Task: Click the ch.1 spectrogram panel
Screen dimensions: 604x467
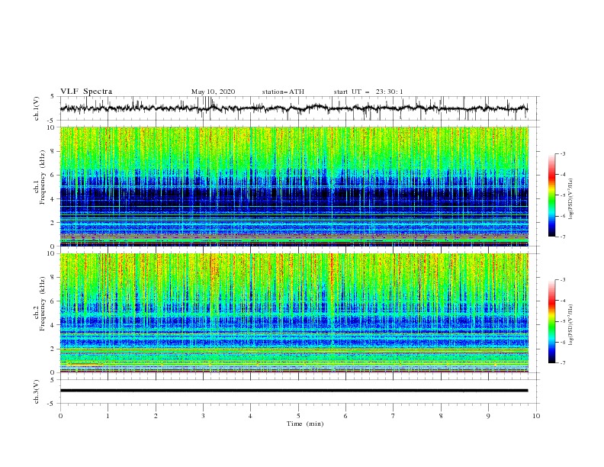Action: coord(294,186)
